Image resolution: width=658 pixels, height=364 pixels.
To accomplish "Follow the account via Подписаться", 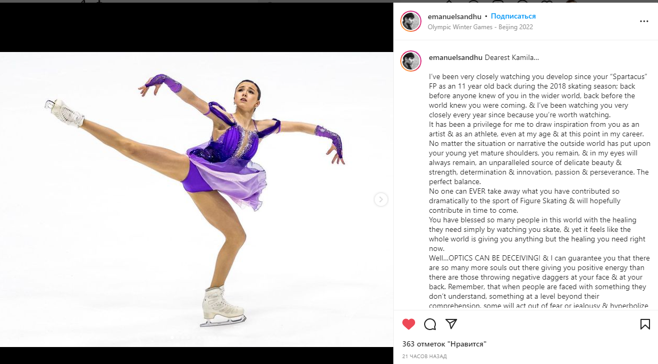I will [513, 16].
